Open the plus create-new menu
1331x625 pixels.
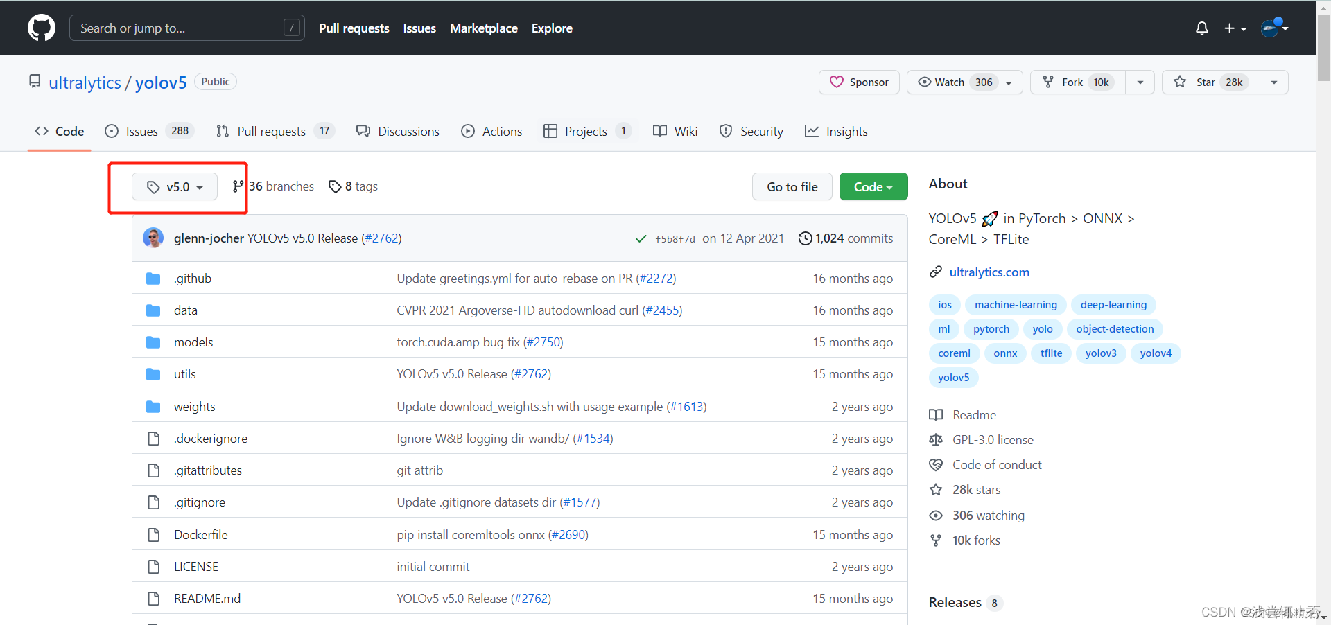point(1235,28)
